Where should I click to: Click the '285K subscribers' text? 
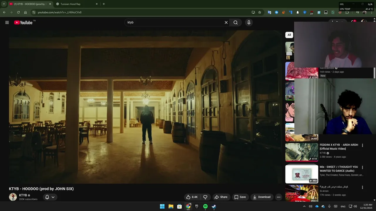(28, 199)
